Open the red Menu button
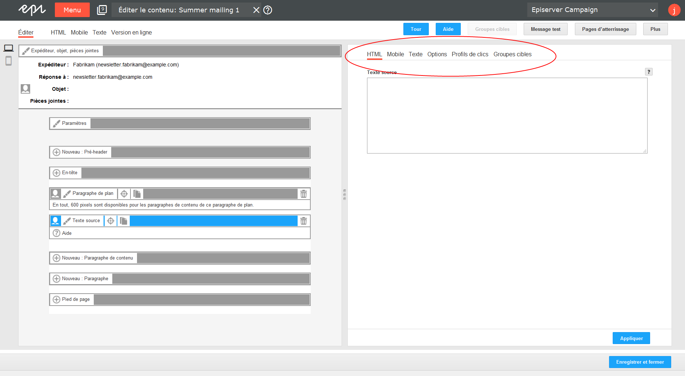The height and width of the screenshot is (376, 685). (x=72, y=10)
